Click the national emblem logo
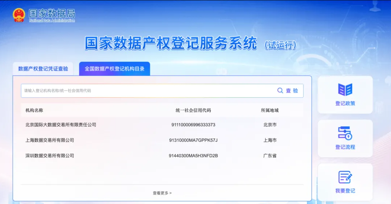The width and height of the screenshot is (391, 204). point(19,15)
